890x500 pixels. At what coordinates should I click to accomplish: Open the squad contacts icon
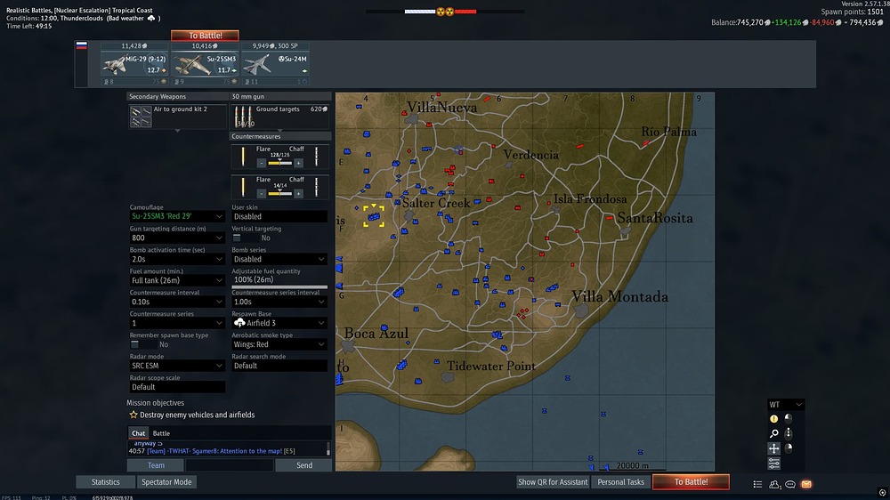(x=774, y=484)
